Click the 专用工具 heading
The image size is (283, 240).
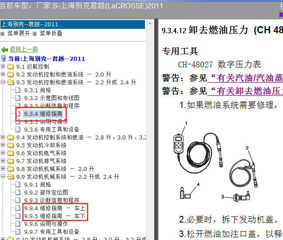pyautogui.click(x=180, y=51)
